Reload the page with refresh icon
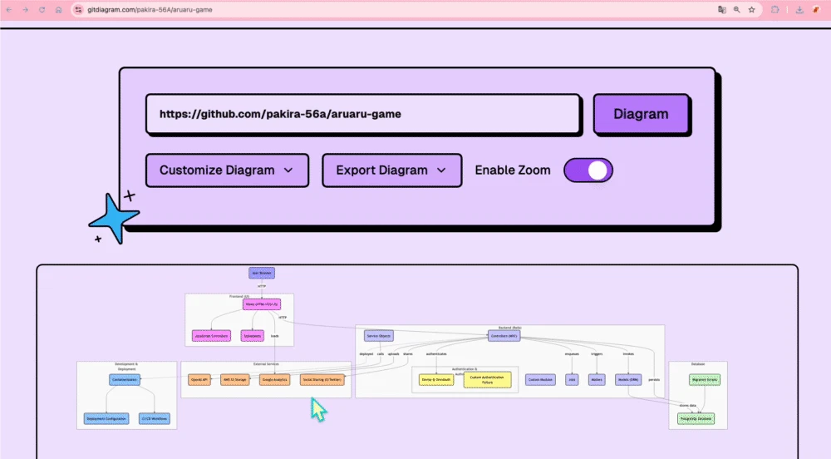Screen dimensions: 831x459 42,9
